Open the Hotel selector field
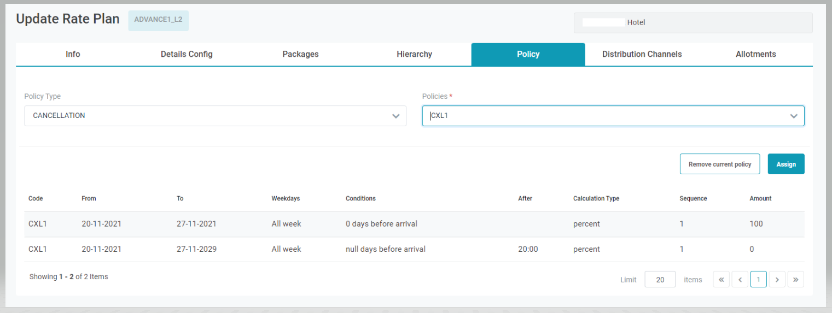Viewport: 832px width, 313px height. click(x=693, y=23)
